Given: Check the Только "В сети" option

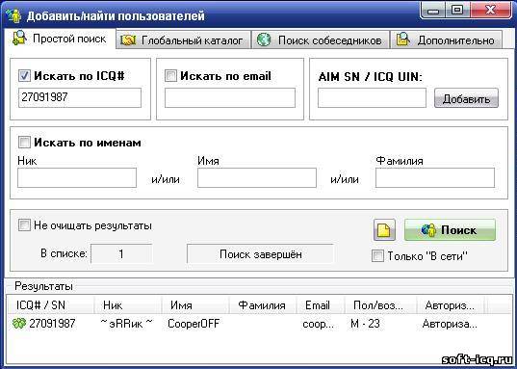Looking at the screenshot, I should [x=377, y=256].
